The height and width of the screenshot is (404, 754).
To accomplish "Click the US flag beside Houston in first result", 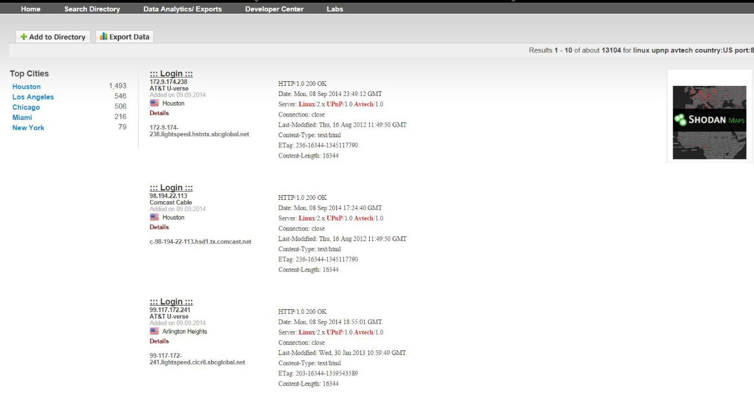I will pyautogui.click(x=155, y=101).
